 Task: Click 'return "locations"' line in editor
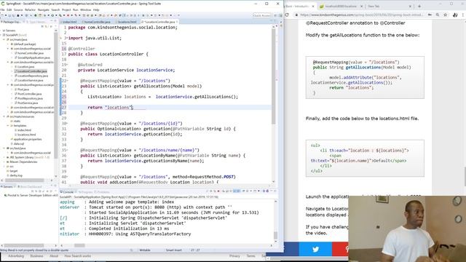pyautogui.click(x=110, y=108)
